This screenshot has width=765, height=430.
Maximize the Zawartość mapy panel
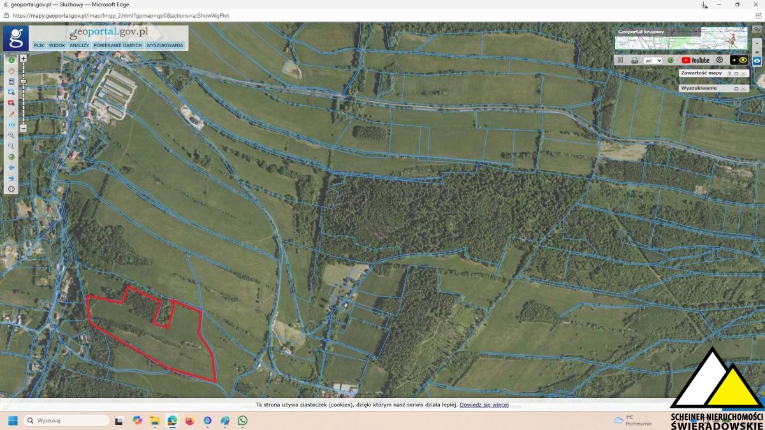tap(736, 73)
